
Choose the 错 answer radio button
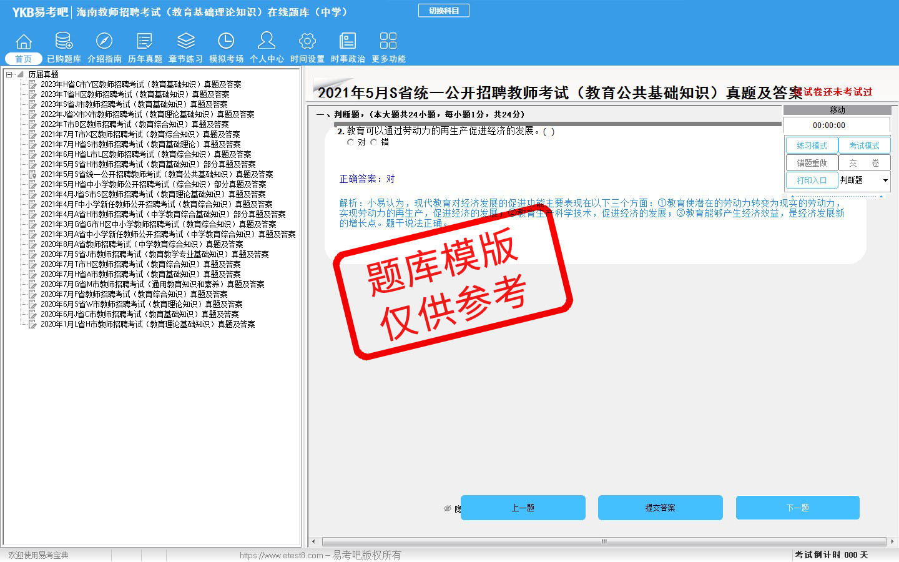374,142
